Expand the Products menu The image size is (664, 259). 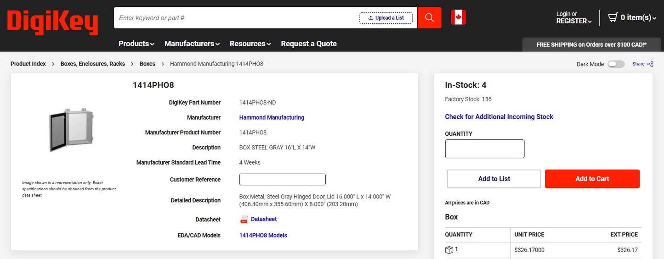(x=136, y=44)
